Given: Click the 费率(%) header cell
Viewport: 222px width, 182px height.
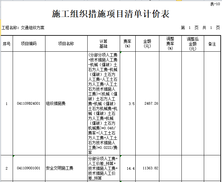Looking at the screenshot, I should click(128, 44).
